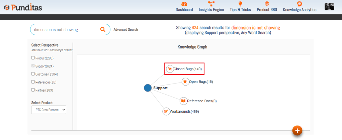The image size is (342, 140).
Task: Open the Workarounds edit icon
Action: (x=166, y=111)
